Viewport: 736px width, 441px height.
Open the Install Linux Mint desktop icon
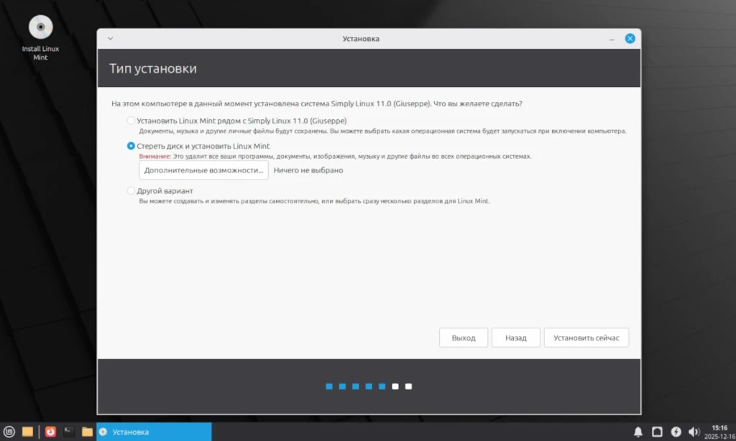click(x=40, y=37)
